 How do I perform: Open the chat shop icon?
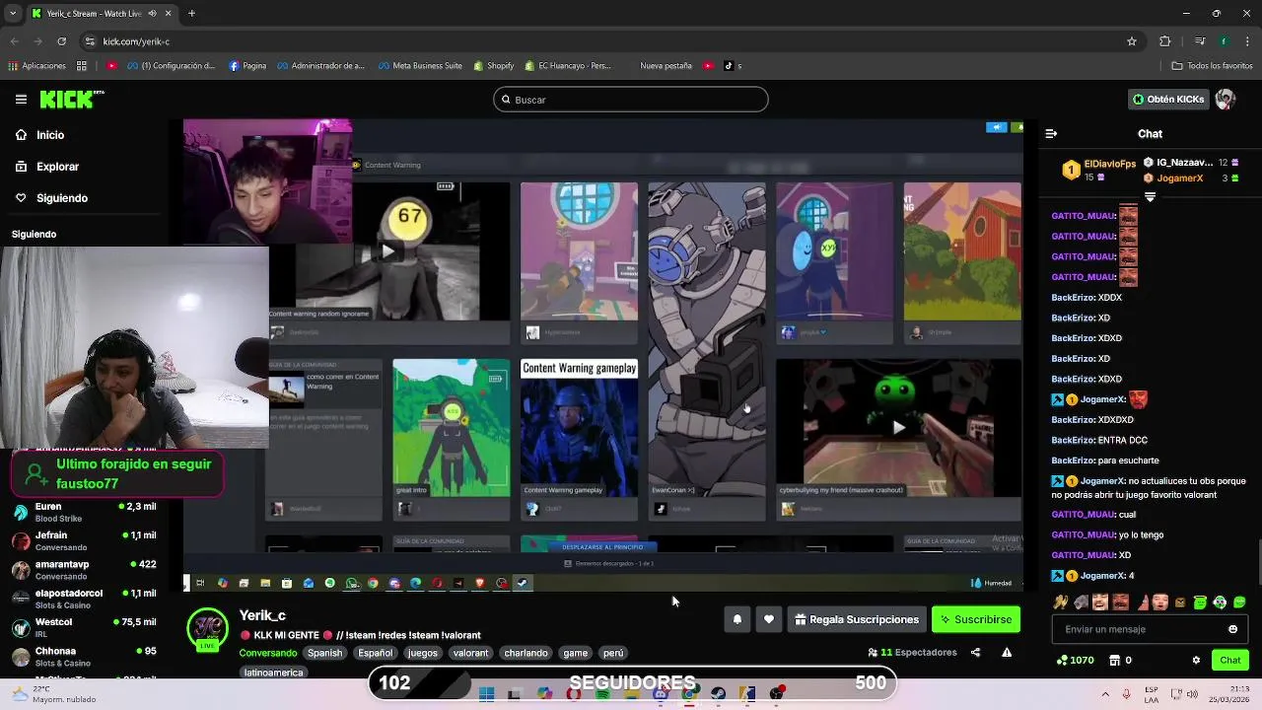click(x=1115, y=661)
